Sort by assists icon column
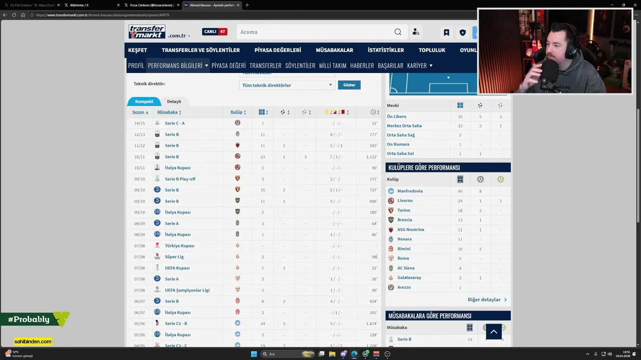641x360 pixels. pos(306,112)
